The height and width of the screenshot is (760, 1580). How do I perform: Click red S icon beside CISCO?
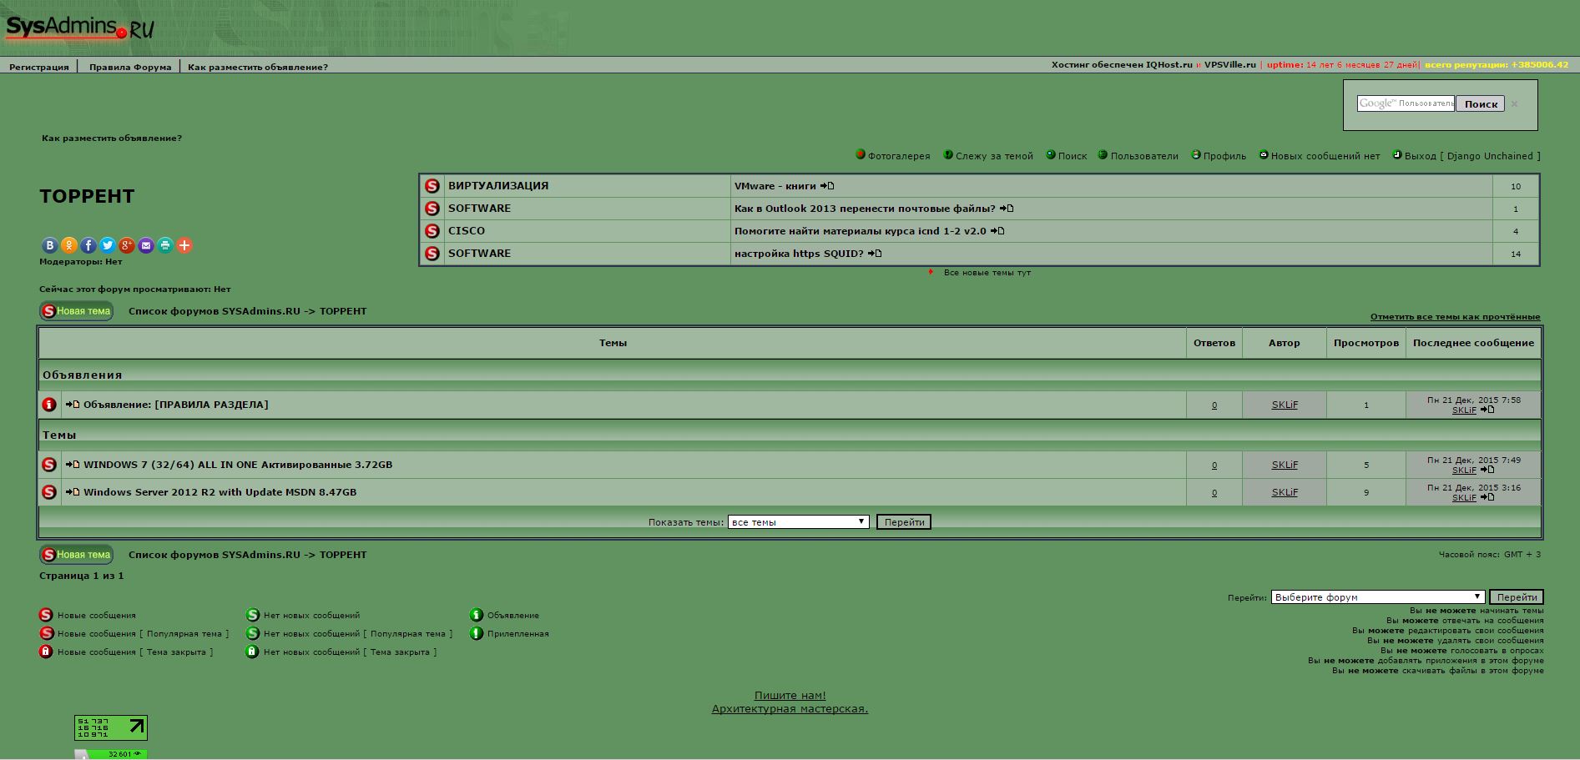click(432, 231)
